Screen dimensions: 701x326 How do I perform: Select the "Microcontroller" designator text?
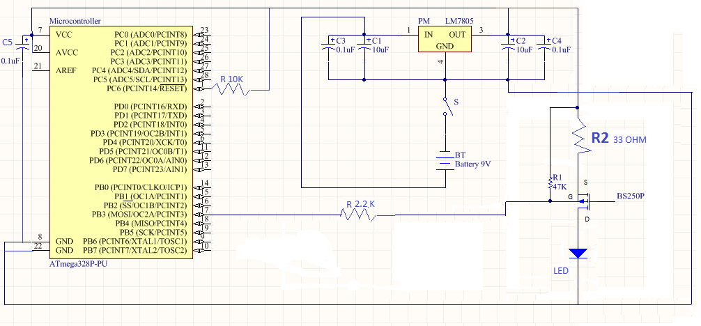[x=77, y=23]
